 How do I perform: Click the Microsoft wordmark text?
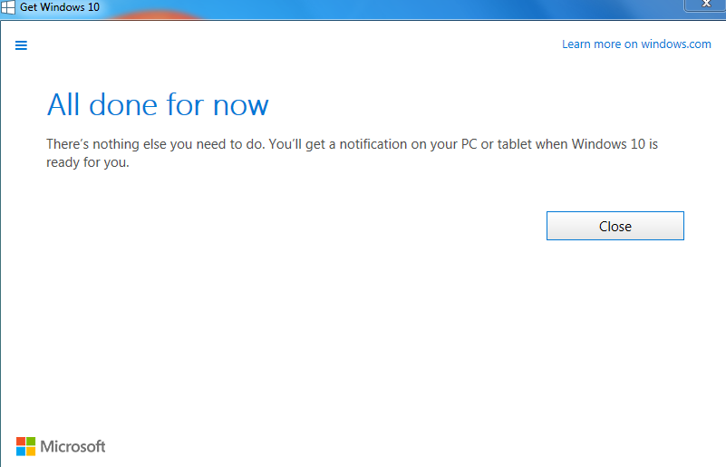point(73,446)
